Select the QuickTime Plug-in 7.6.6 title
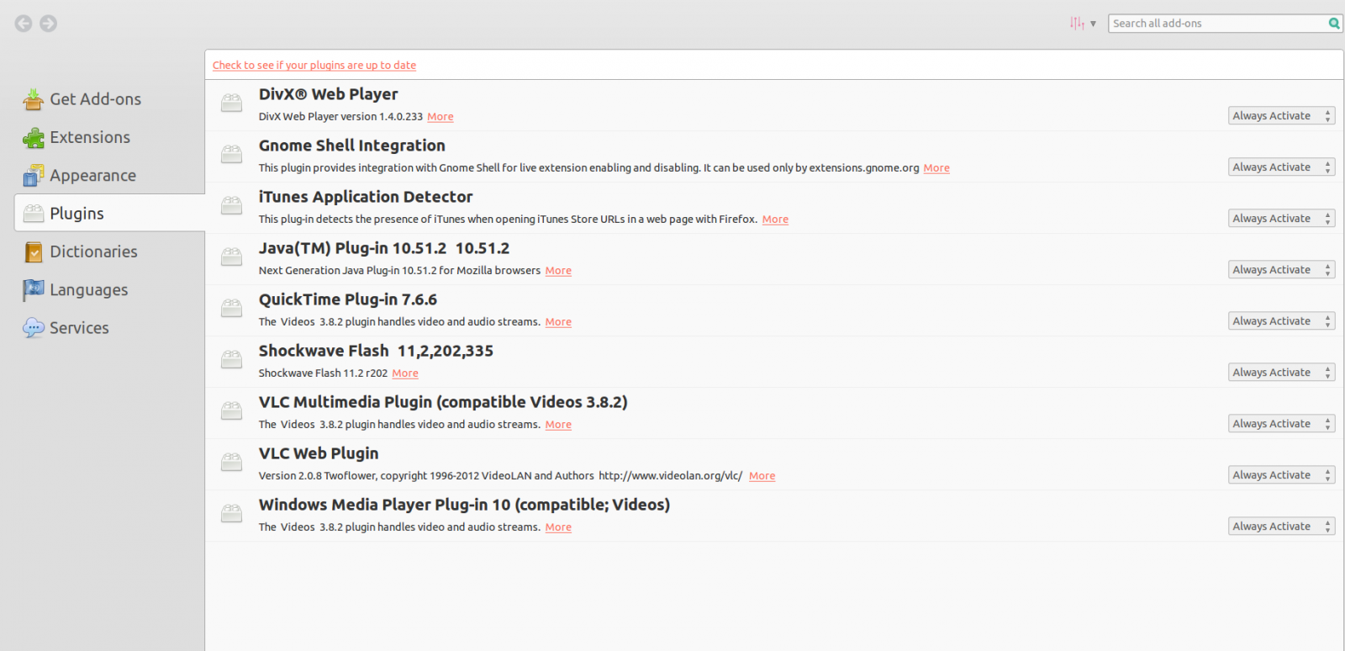The width and height of the screenshot is (1345, 651). pos(348,299)
